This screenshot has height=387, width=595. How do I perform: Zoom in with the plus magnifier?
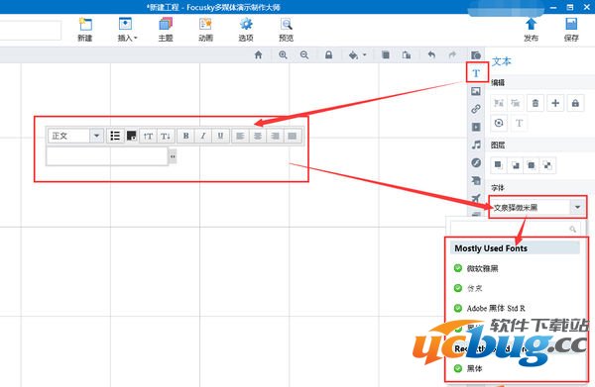[283, 54]
